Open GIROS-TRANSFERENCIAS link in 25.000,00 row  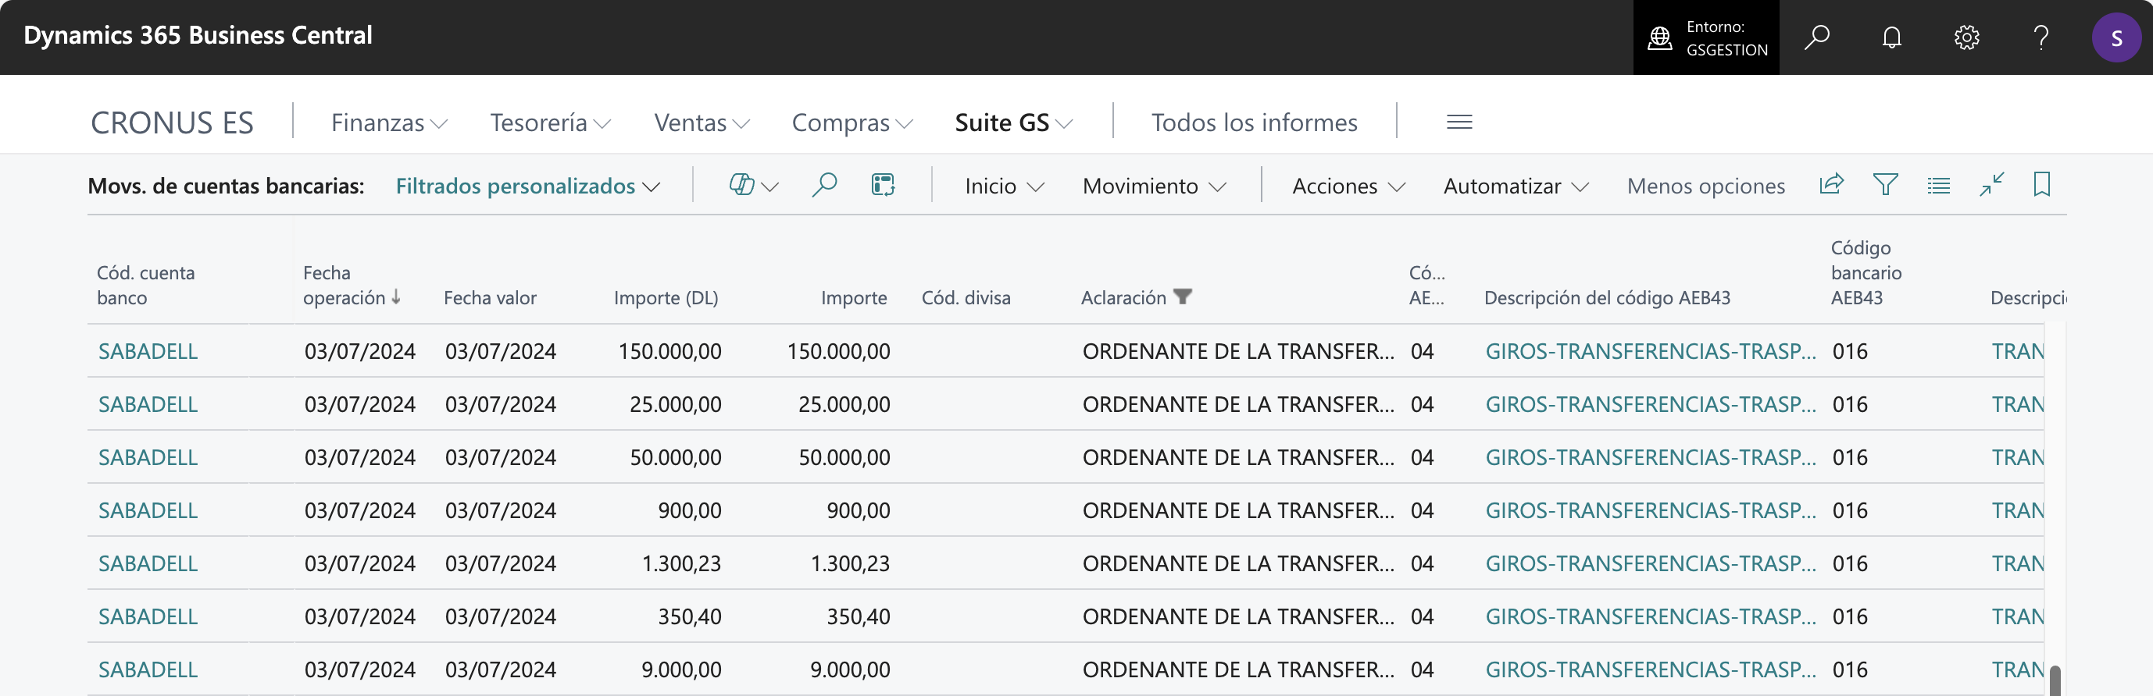point(1651,405)
